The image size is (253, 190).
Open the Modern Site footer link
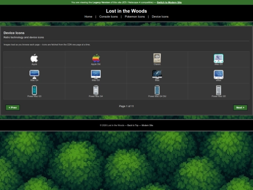pyautogui.click(x=147, y=125)
